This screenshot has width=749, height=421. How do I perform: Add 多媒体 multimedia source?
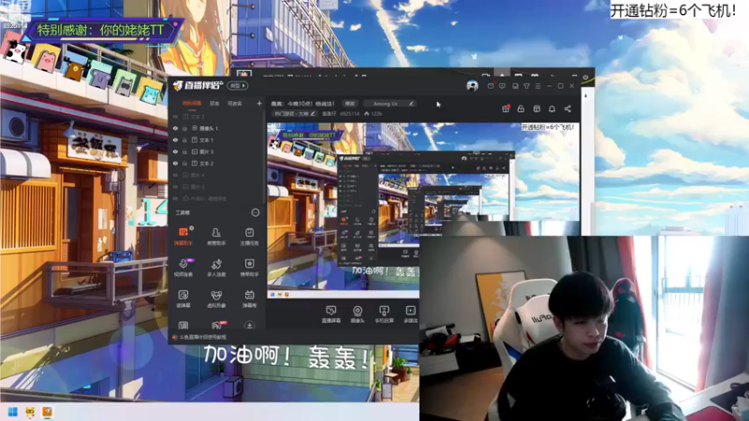click(x=410, y=314)
